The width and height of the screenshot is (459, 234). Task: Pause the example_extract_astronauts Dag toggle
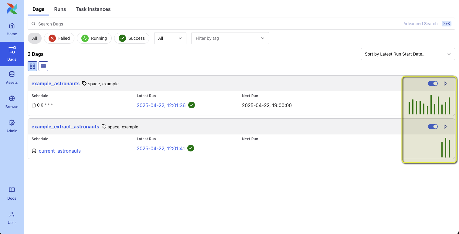(x=433, y=127)
